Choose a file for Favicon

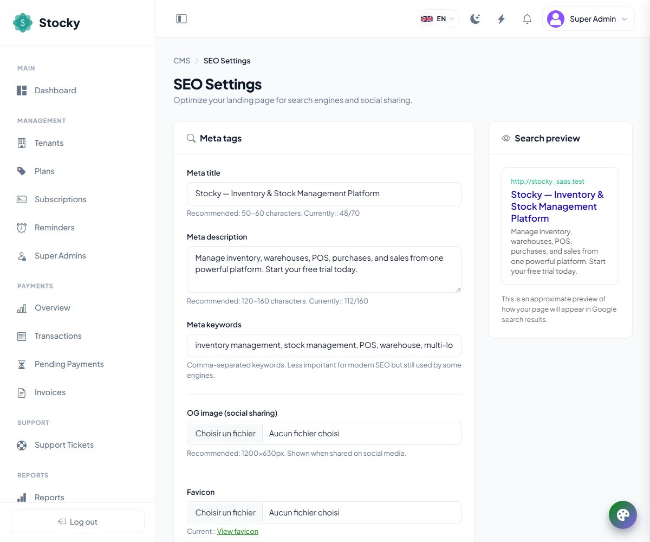(x=225, y=513)
